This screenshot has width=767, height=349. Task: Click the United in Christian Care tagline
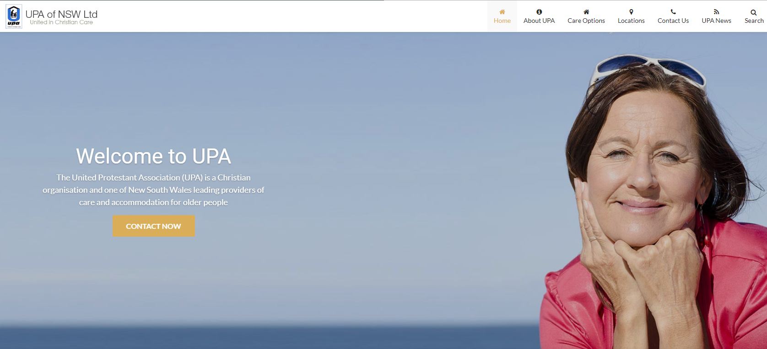[x=61, y=22]
